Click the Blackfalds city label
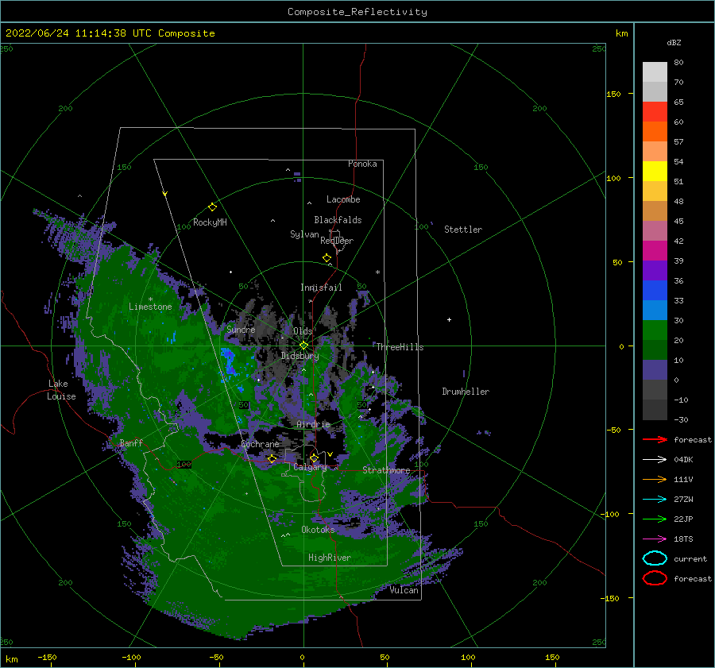The image size is (715, 668). [338, 220]
